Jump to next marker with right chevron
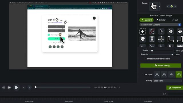Image resolution: width=183 pixels, height=103 pixels. click(29, 88)
